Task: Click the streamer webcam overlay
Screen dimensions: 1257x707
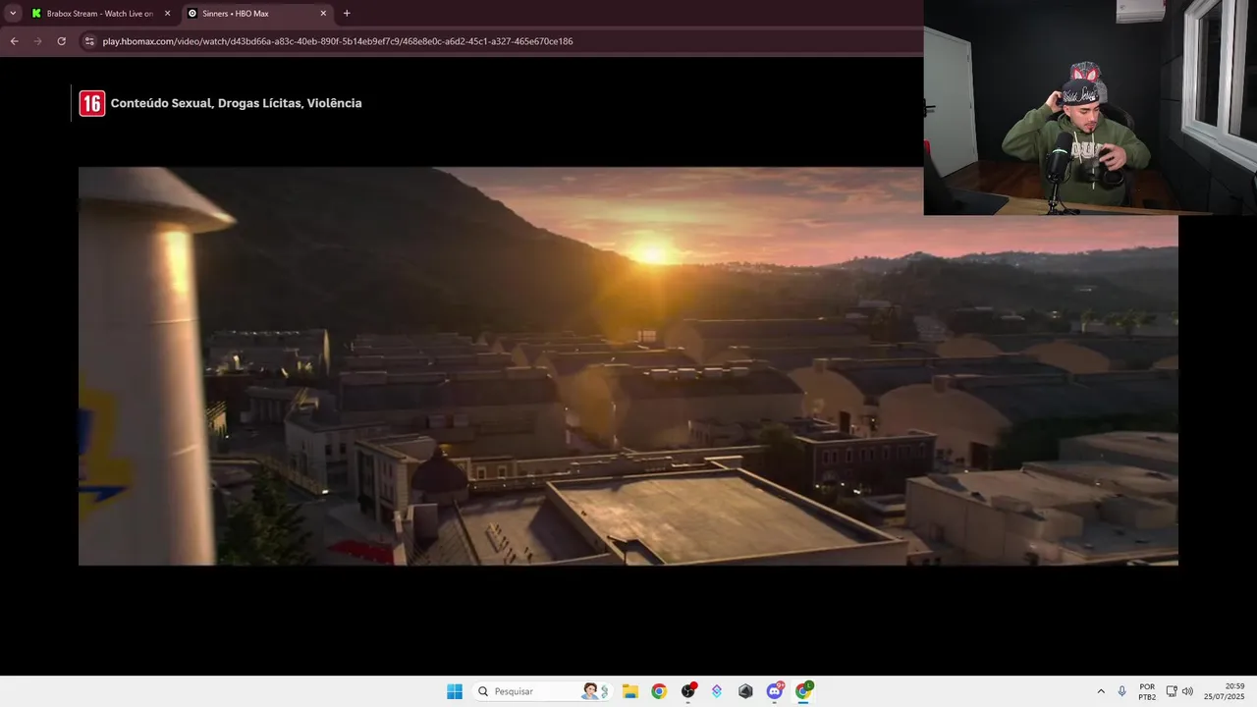Action: pos(1090,107)
